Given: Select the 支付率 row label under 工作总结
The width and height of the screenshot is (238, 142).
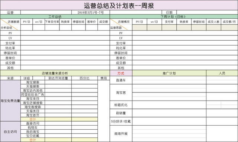Looking at the screenshot, I should pyautogui.click(x=10, y=43).
